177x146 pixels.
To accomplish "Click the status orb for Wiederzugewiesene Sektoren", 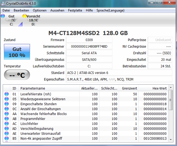I will tap(7, 99).
